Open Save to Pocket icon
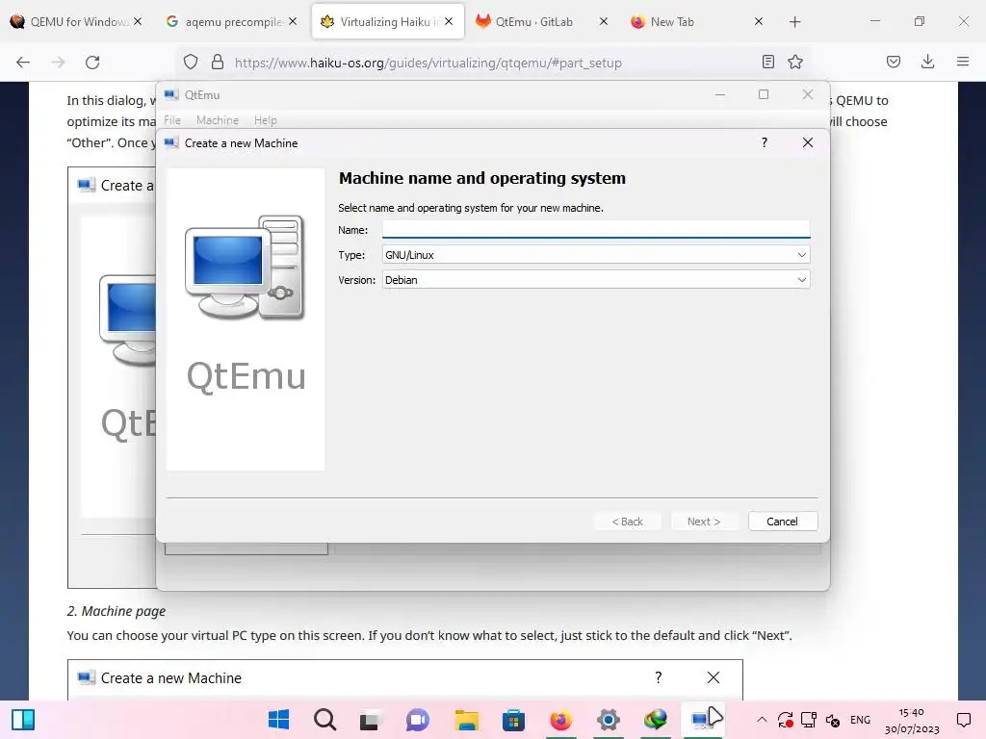Screen dimensions: 986x739 894,62
